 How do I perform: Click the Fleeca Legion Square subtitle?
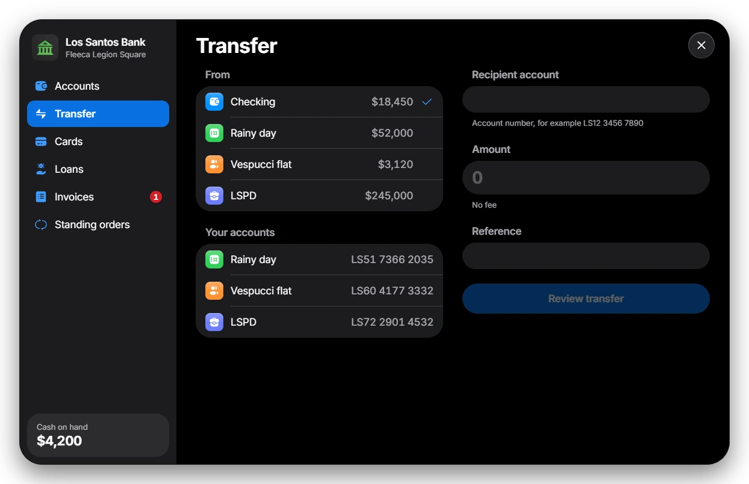(105, 55)
